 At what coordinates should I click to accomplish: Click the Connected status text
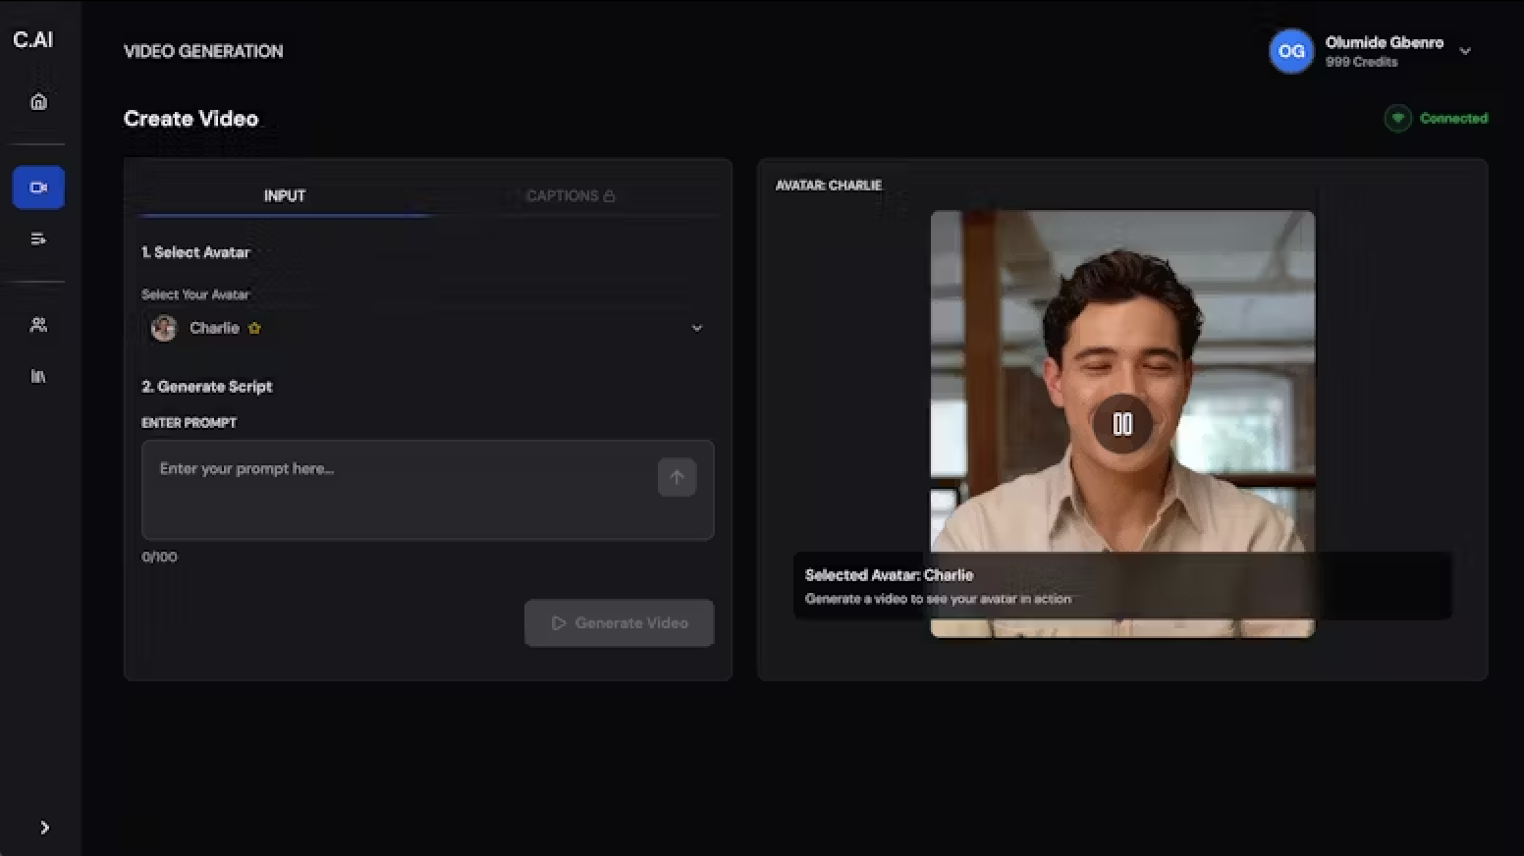coord(1453,118)
